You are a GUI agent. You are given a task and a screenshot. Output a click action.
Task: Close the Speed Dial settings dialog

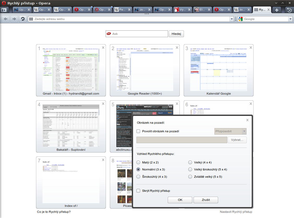pyautogui.click(x=247, y=120)
